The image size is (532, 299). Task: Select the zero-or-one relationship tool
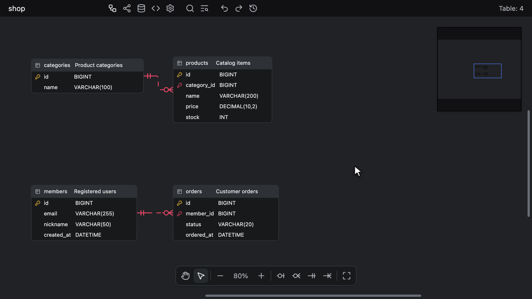(281, 276)
